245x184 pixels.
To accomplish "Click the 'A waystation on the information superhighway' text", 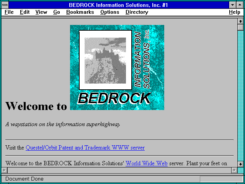I will [x=63, y=124].
